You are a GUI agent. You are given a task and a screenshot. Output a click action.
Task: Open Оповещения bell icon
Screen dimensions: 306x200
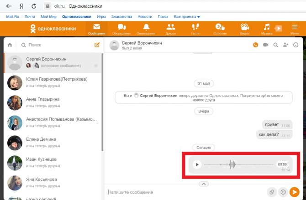pyautogui.click(x=146, y=29)
